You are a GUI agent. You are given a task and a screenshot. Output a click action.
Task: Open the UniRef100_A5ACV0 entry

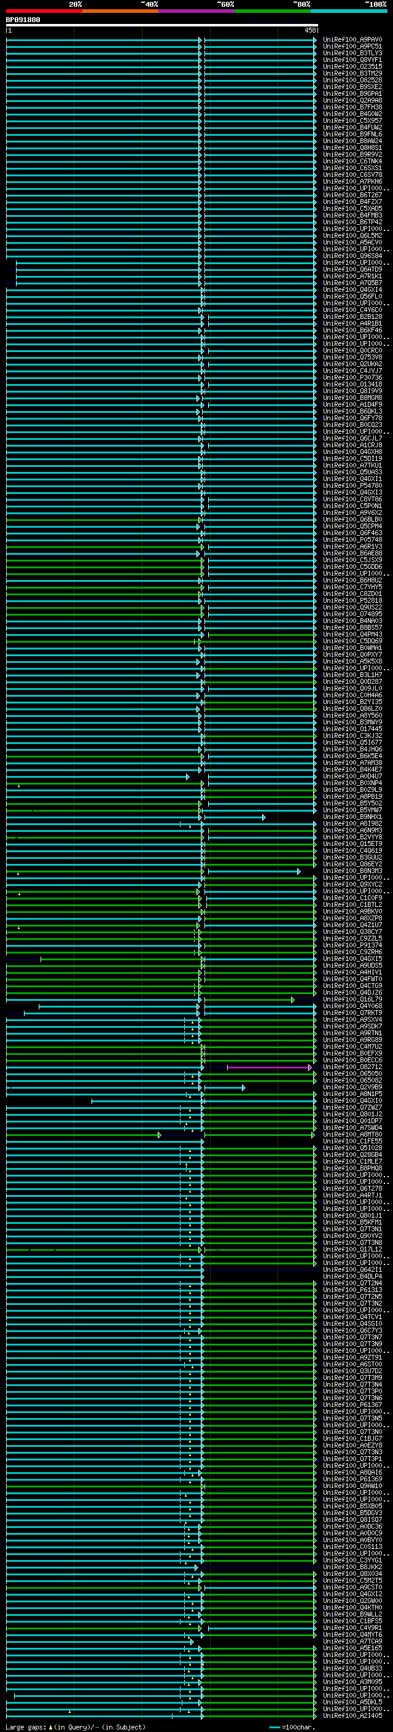click(x=352, y=243)
